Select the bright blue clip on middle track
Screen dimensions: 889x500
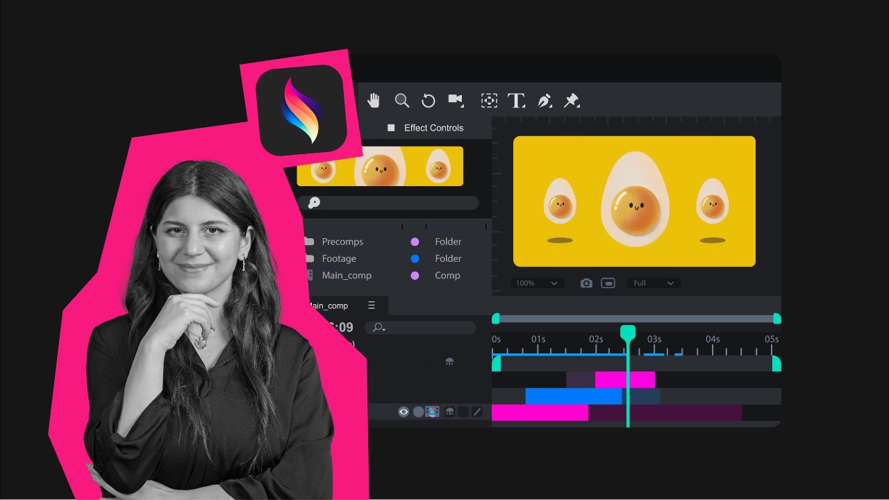[x=573, y=397]
